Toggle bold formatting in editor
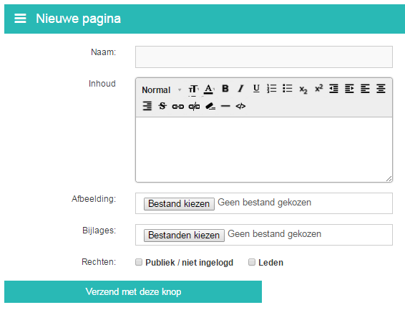 [225, 89]
